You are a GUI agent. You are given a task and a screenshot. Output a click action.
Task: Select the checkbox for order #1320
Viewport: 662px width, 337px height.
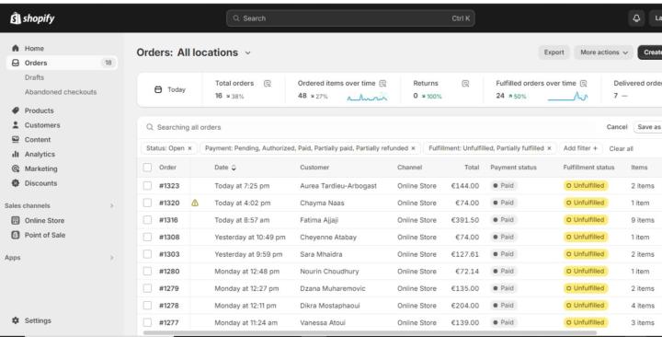tap(147, 203)
